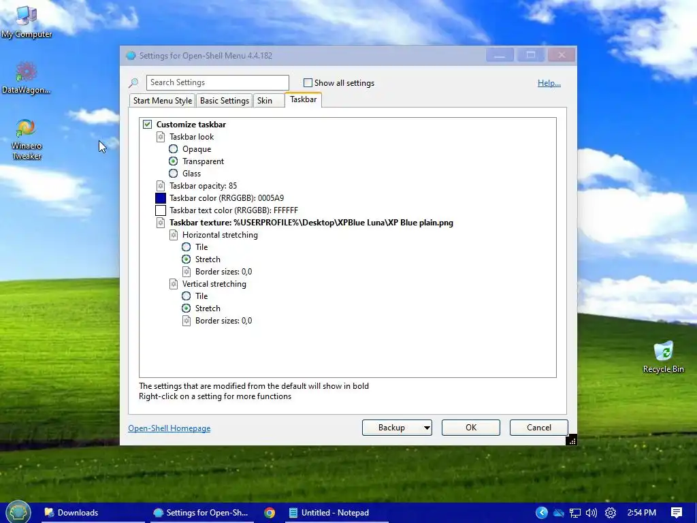Select Taskbar color 0005A9 setting text

[226, 198]
